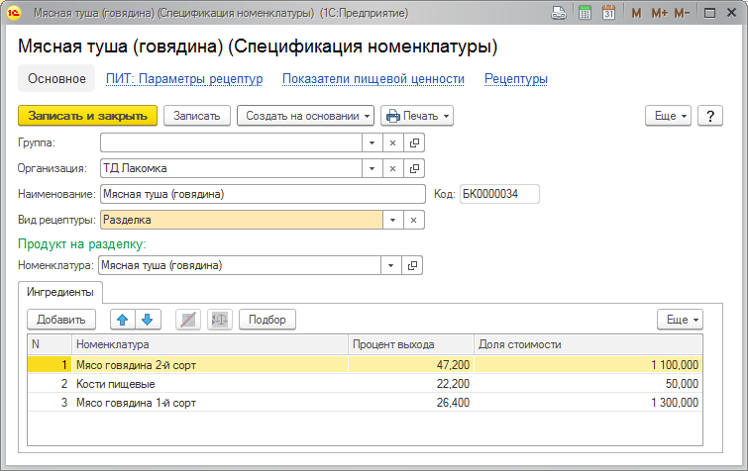Image resolution: width=748 pixels, height=471 pixels.
Task: Click Добавить to add an ingredient
Action: pyautogui.click(x=60, y=320)
